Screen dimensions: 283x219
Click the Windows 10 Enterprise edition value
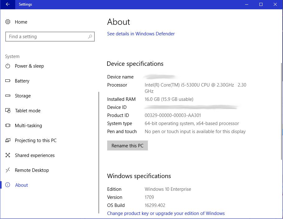(x=168, y=189)
